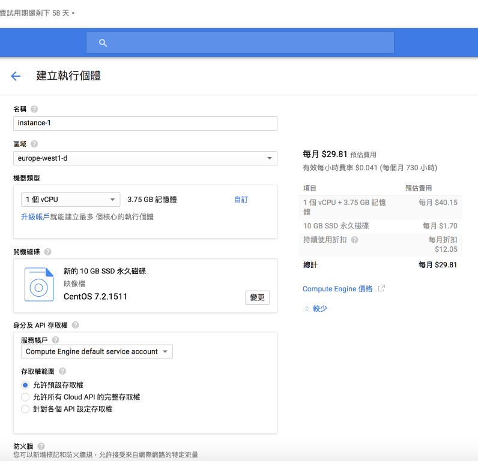
Task: Click the magnifier icon in search bar
Action: [103, 43]
